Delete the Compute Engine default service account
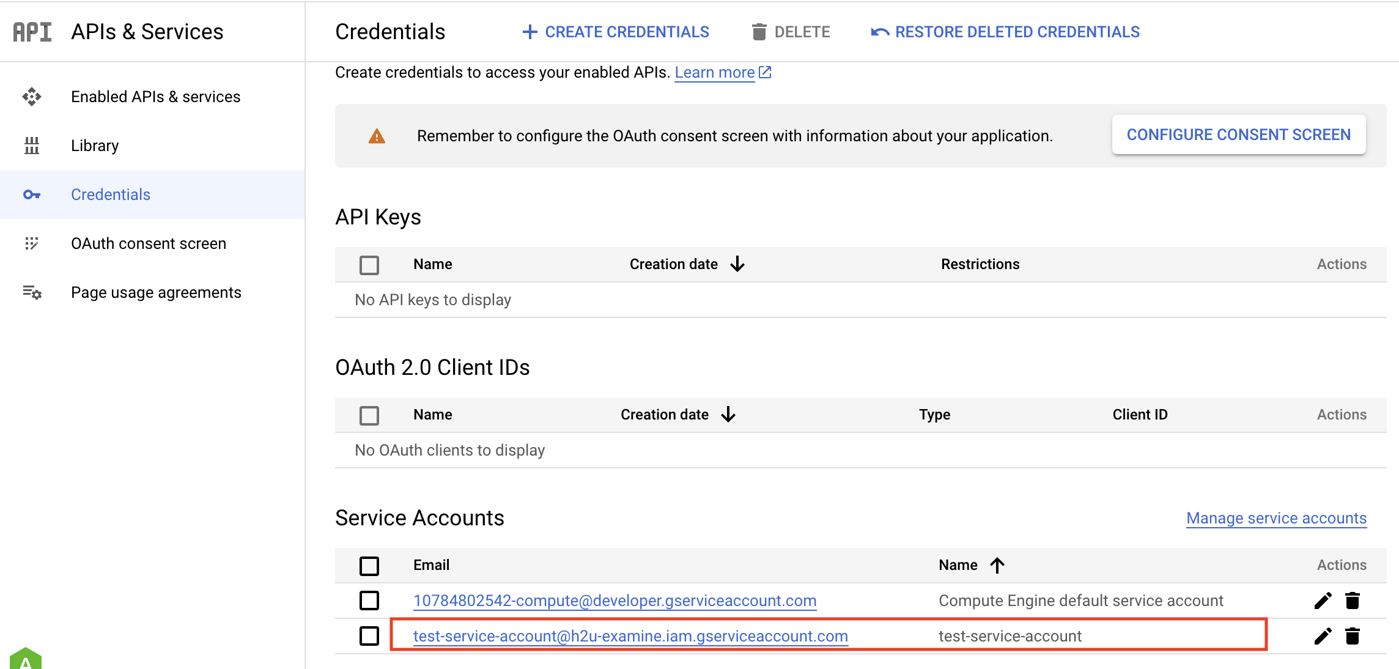This screenshot has width=1399, height=669. 1353,601
